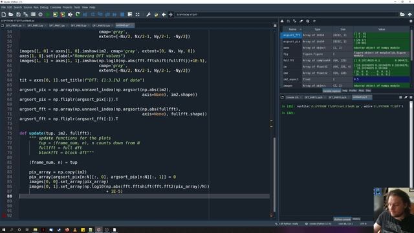Click the save all files icon

26,14
